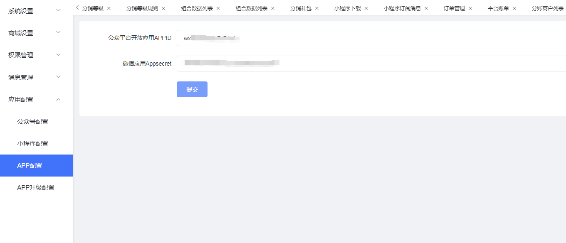Click the 提交 submit button
This screenshot has width=566, height=243.
pyautogui.click(x=192, y=89)
